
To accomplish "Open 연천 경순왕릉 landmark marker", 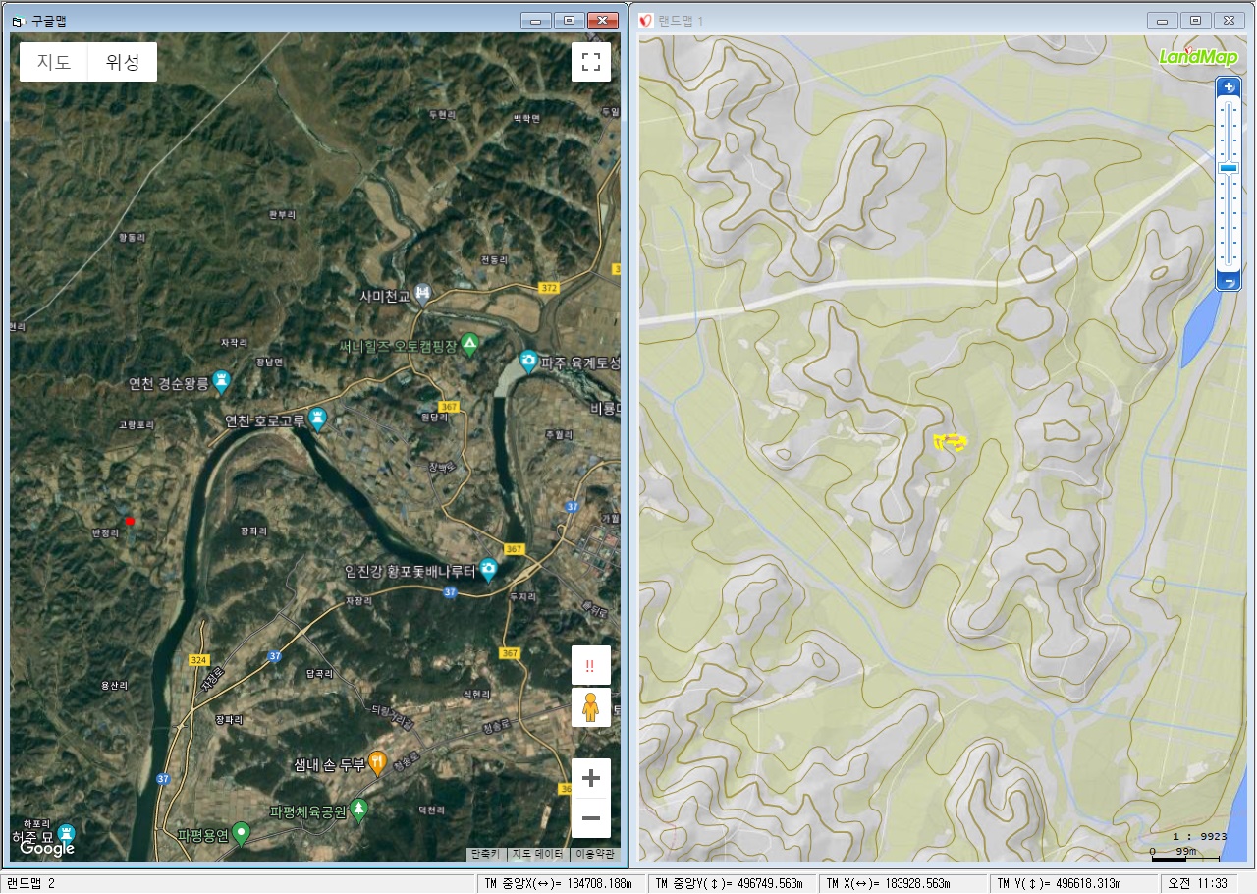I will coord(221,381).
